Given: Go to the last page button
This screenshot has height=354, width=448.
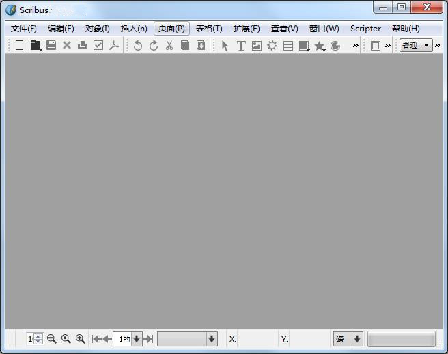Looking at the screenshot, I should (x=148, y=339).
